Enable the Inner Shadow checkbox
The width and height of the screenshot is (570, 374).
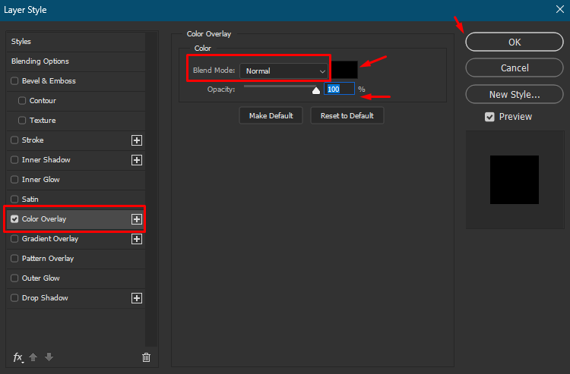pos(14,159)
